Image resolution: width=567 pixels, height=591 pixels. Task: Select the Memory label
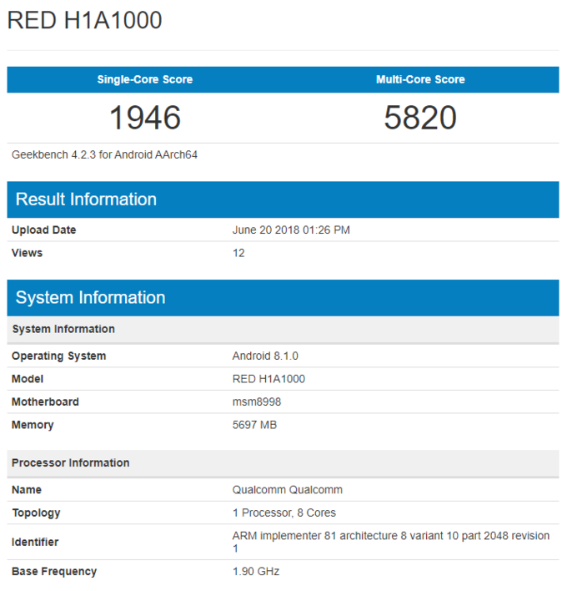pyautogui.click(x=33, y=425)
